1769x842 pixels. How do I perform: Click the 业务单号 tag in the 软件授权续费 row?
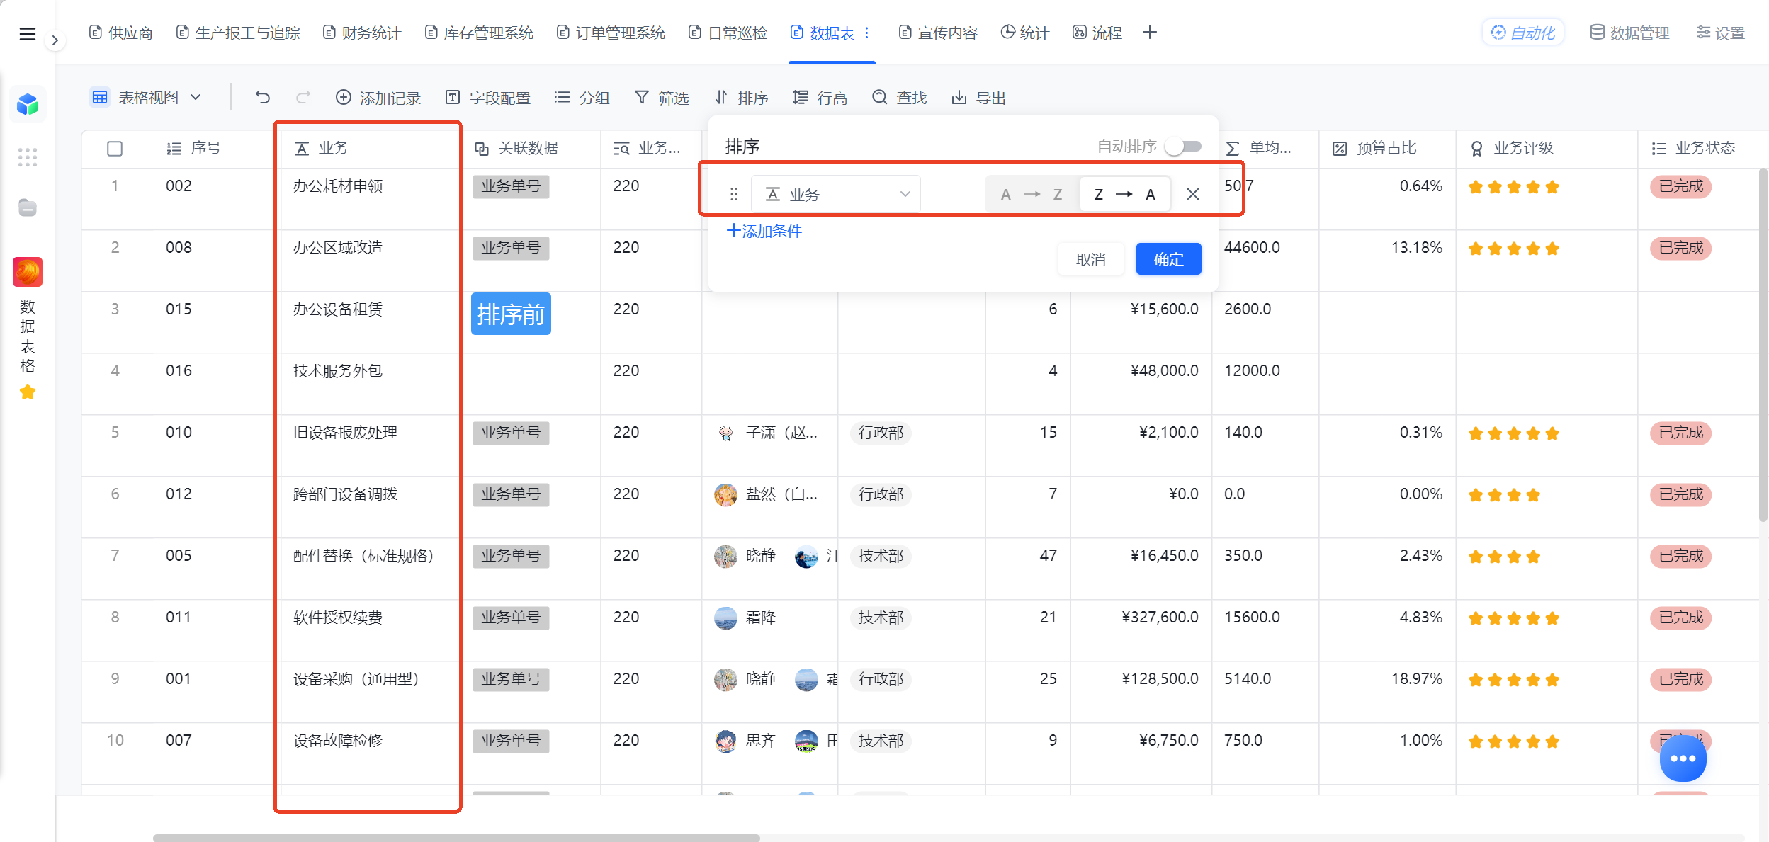pyautogui.click(x=511, y=618)
